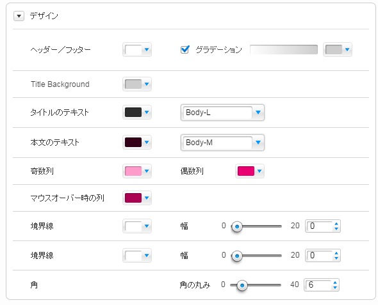Increase first 境界線 幅 value with up arrow

336,224
